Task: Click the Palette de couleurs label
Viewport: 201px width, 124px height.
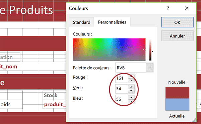Action: 92,68
